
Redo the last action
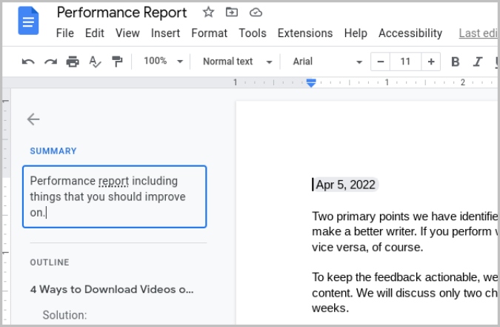pos(50,62)
